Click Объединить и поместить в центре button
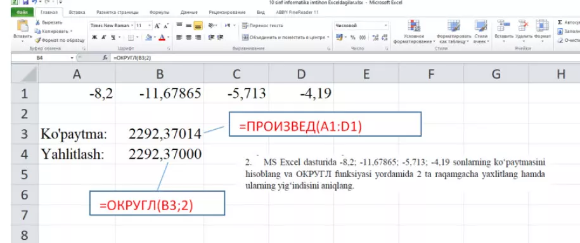Image resolution: width=580 pixels, height=243 pixels. point(285,37)
